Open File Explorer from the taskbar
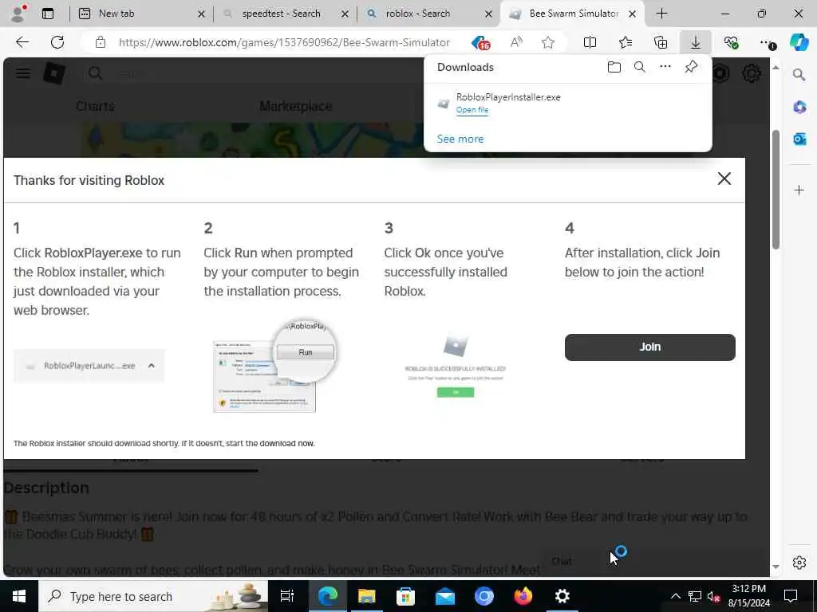 point(366,596)
